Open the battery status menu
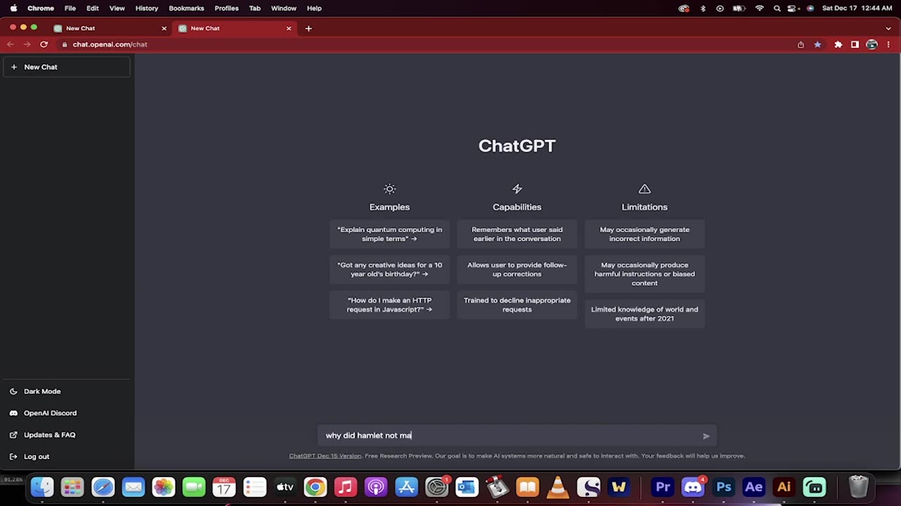Image resolution: width=901 pixels, height=506 pixels. tap(739, 8)
